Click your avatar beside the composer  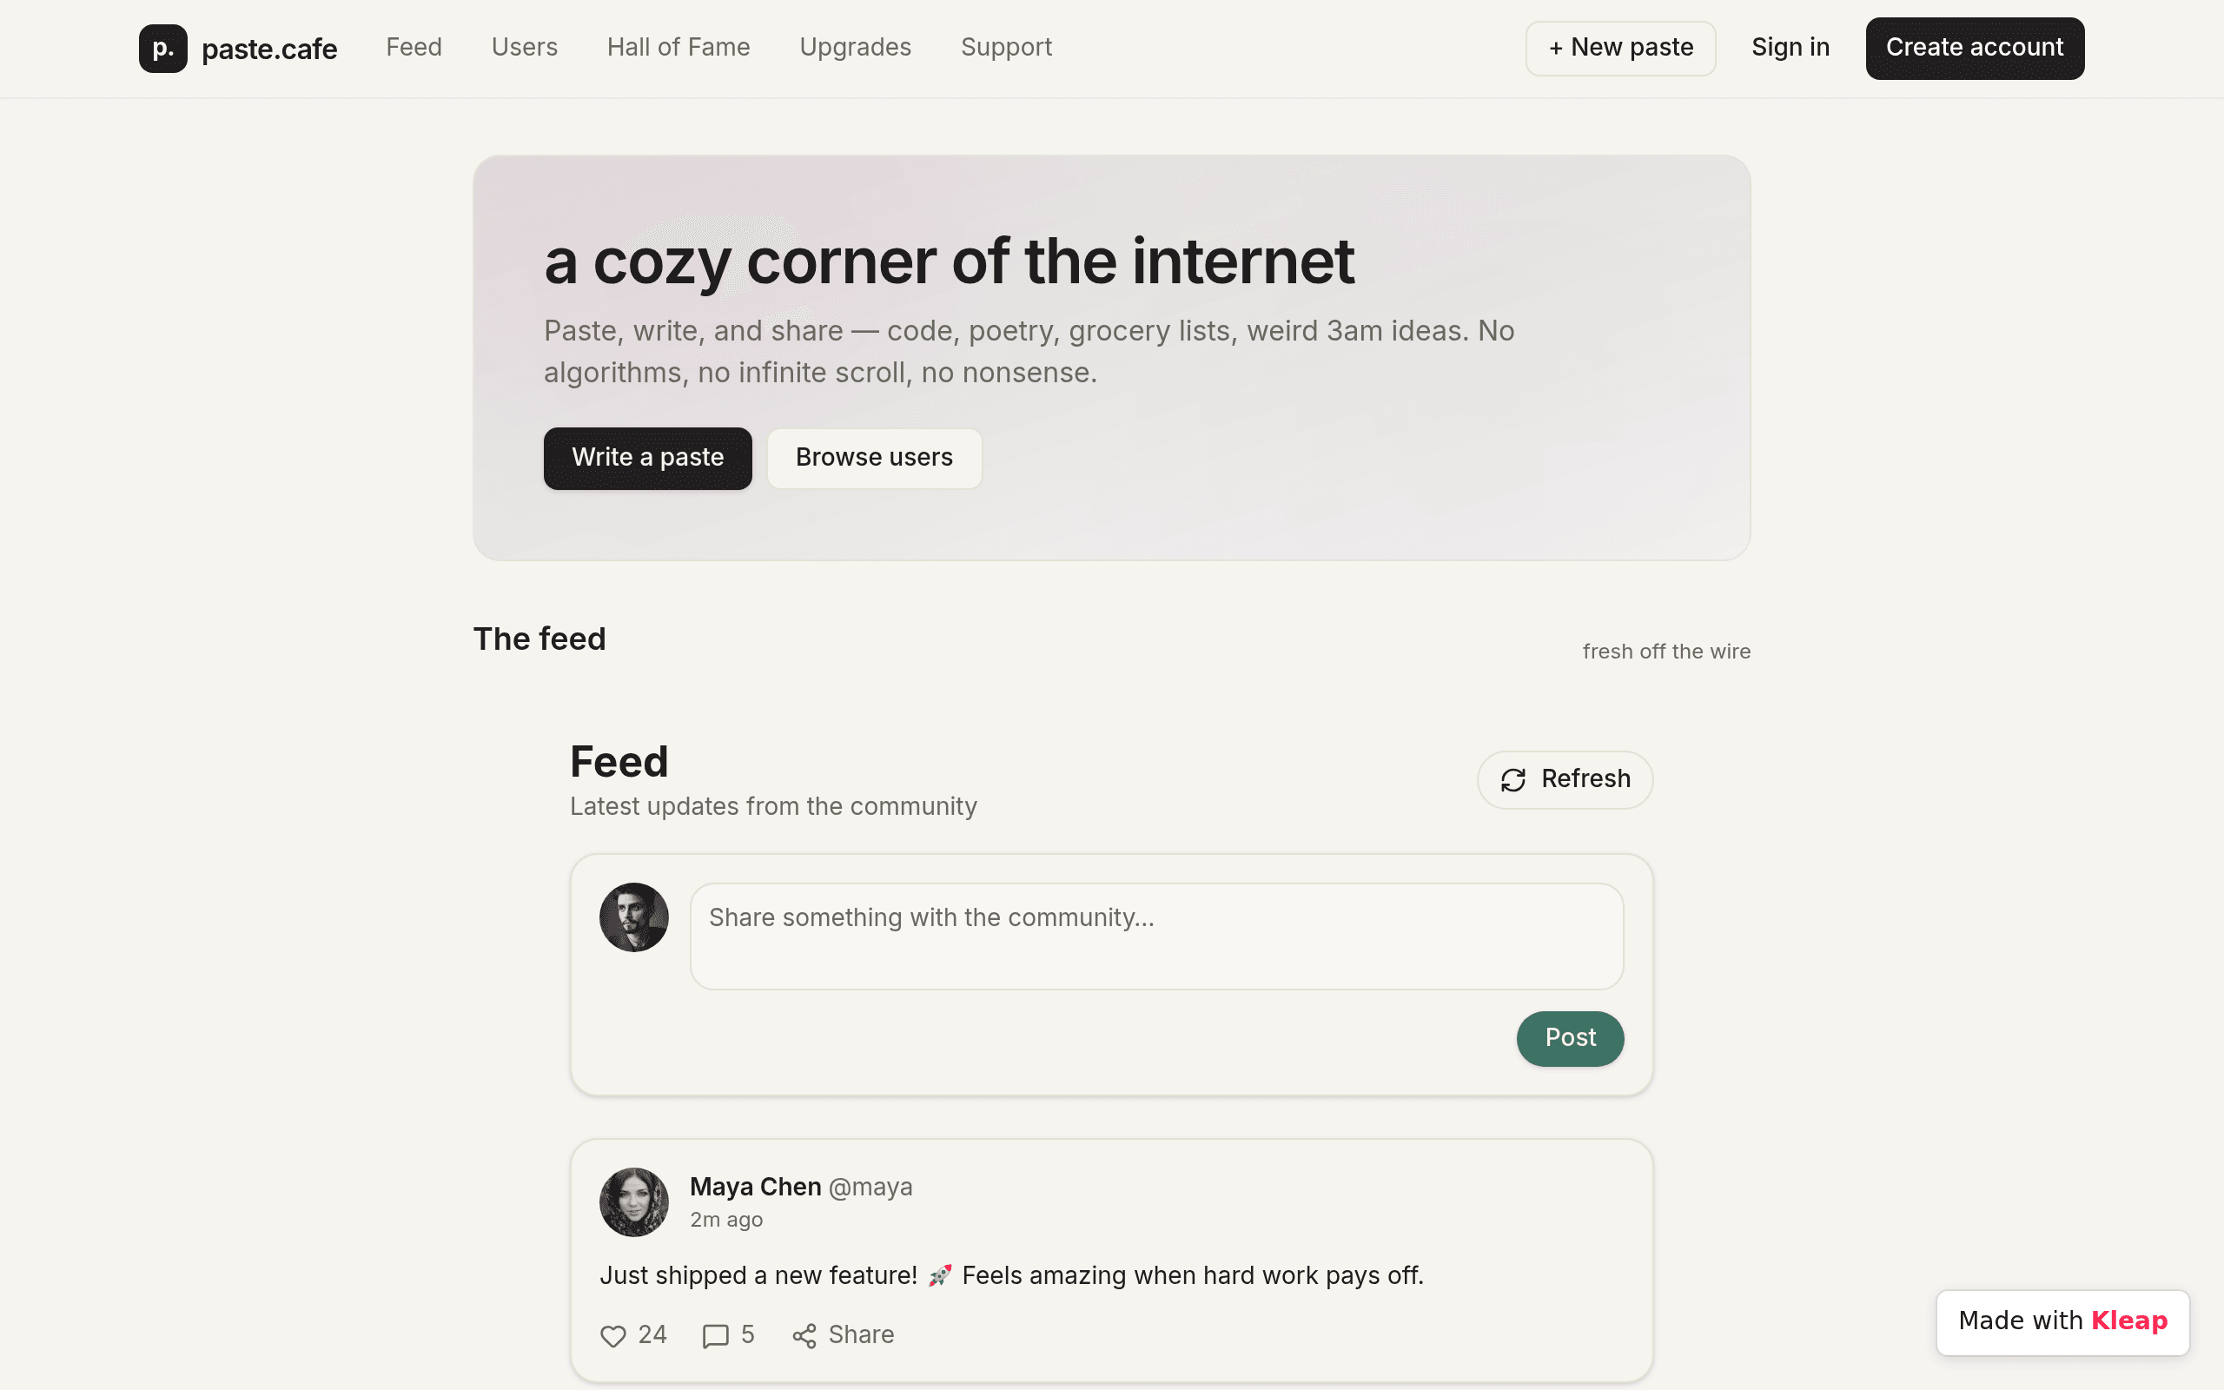(x=634, y=917)
